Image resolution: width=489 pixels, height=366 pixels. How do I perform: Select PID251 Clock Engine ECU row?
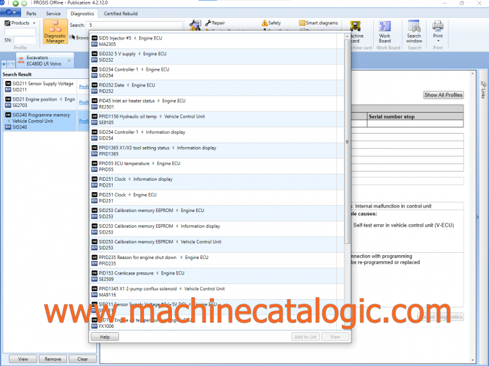pos(217,198)
